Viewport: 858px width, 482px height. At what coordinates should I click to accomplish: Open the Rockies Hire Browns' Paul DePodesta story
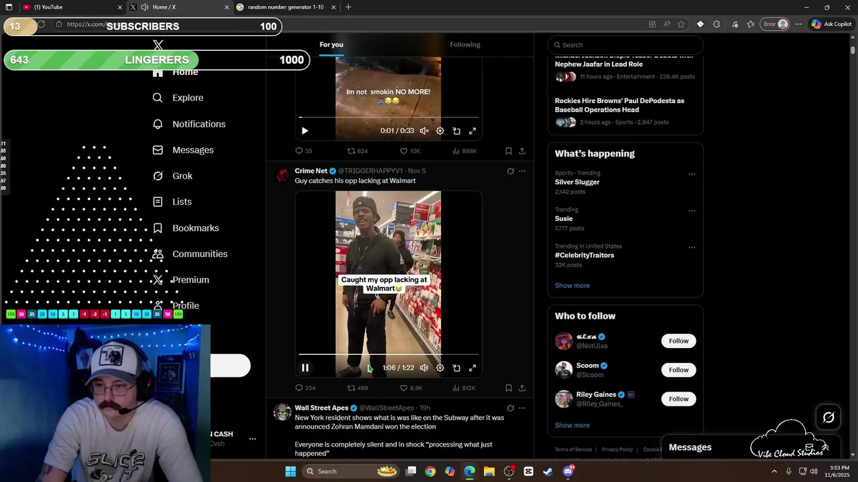coord(619,105)
